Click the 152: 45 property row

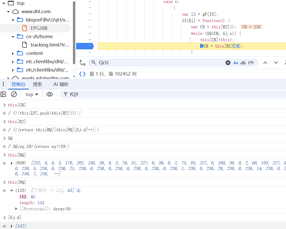tap(27, 197)
